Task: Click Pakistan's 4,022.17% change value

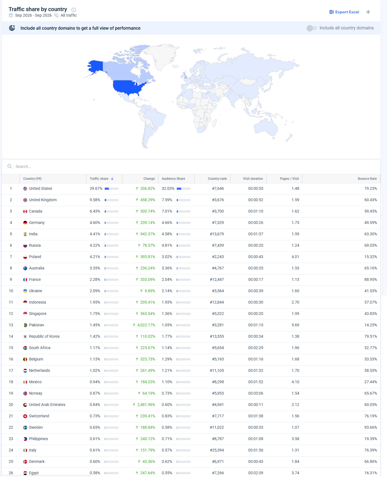Action: [x=146, y=325]
